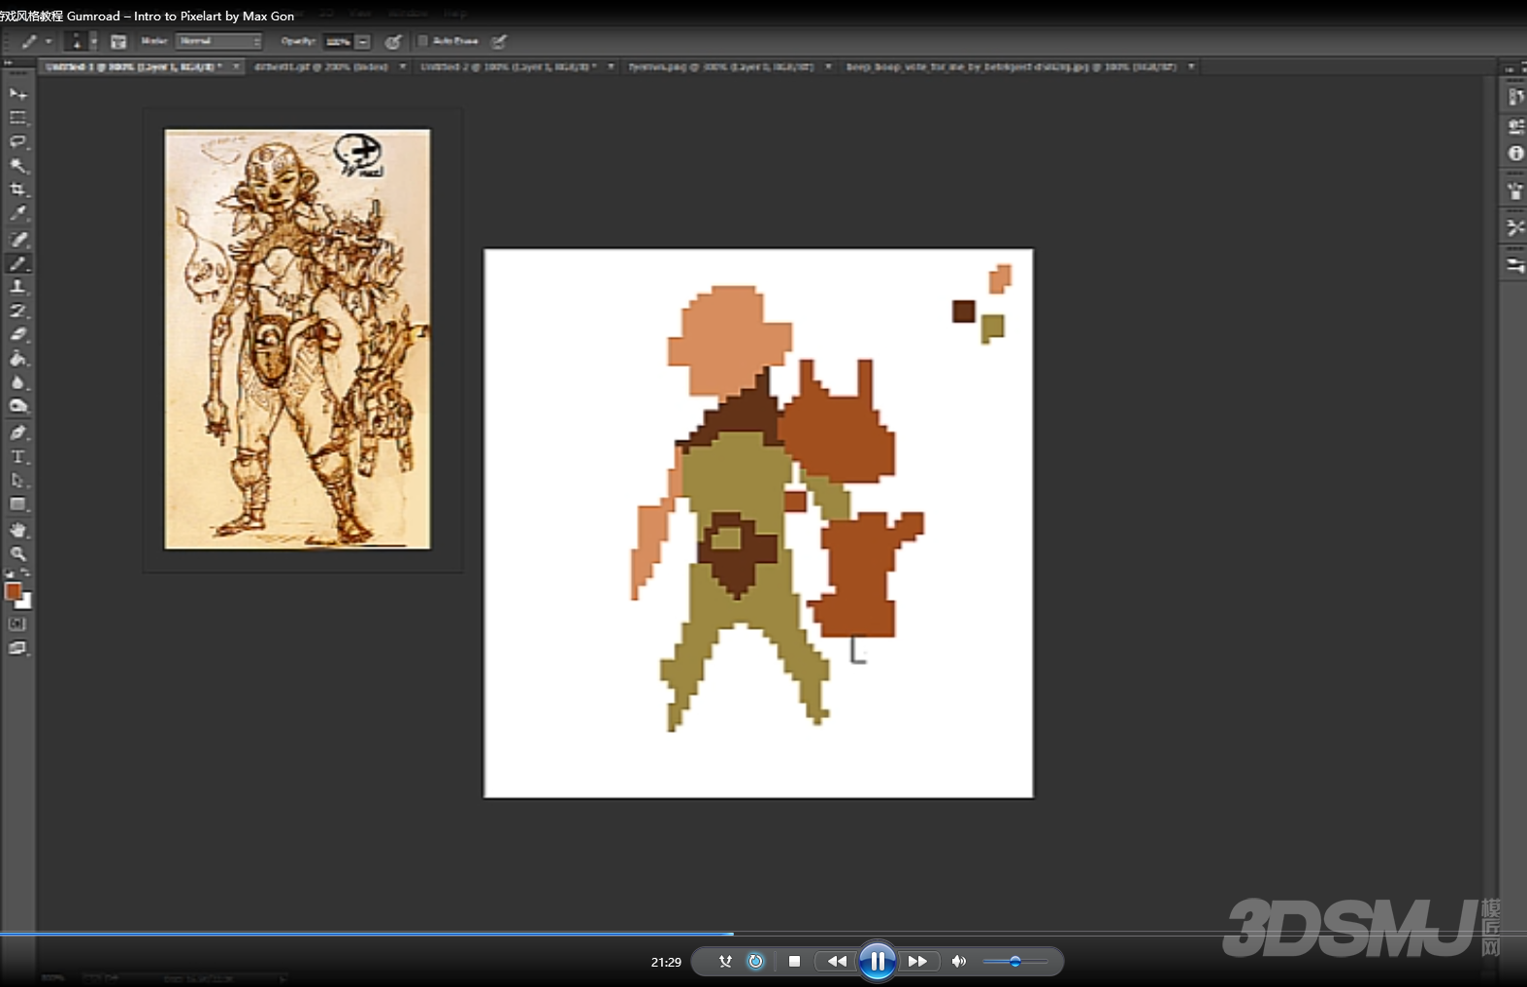Select the Lasso tool
This screenshot has height=987, width=1527.
[17, 142]
